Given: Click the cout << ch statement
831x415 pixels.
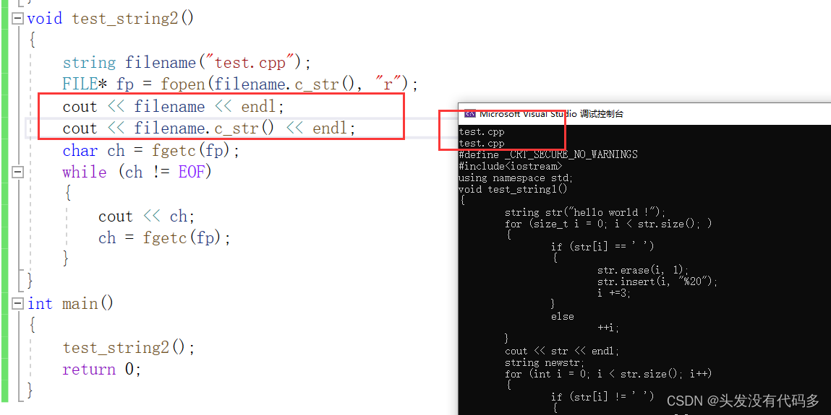Looking at the screenshot, I should [x=146, y=217].
